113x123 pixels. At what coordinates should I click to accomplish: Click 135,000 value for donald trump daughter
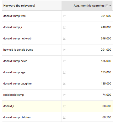106,84
